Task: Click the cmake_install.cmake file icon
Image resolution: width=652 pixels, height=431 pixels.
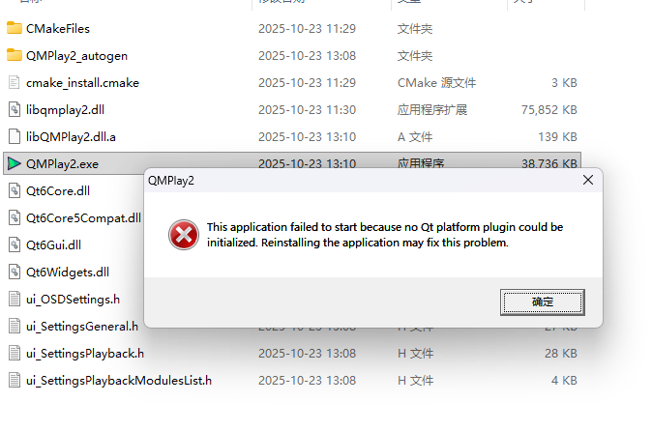Action: click(x=15, y=82)
